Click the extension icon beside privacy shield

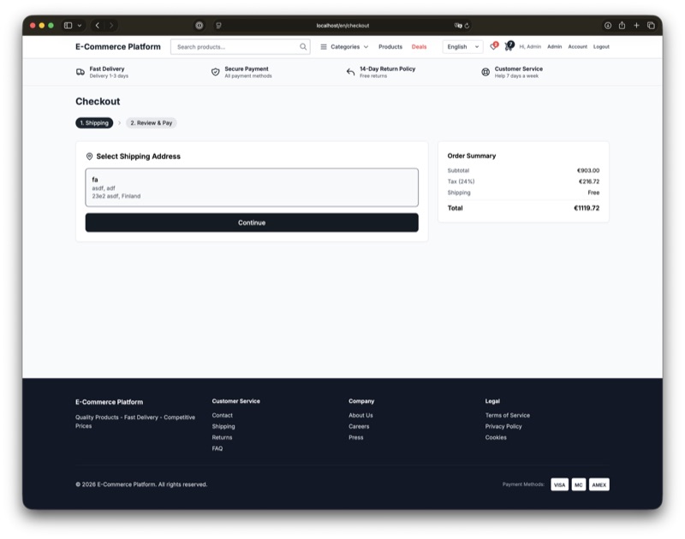[x=218, y=26]
